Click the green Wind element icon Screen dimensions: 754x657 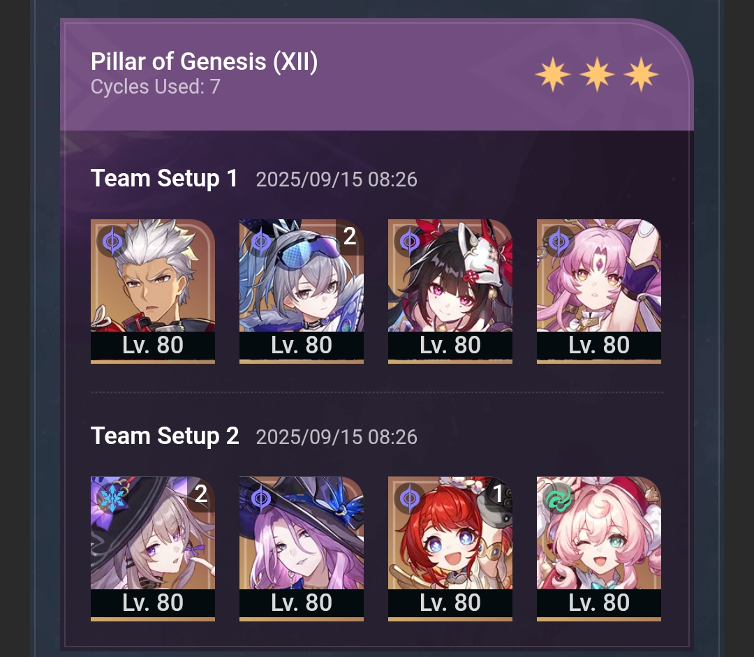[559, 499]
